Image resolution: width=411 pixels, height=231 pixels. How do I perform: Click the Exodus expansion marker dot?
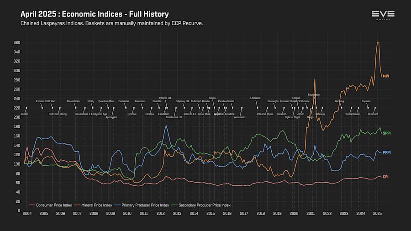[42, 108]
